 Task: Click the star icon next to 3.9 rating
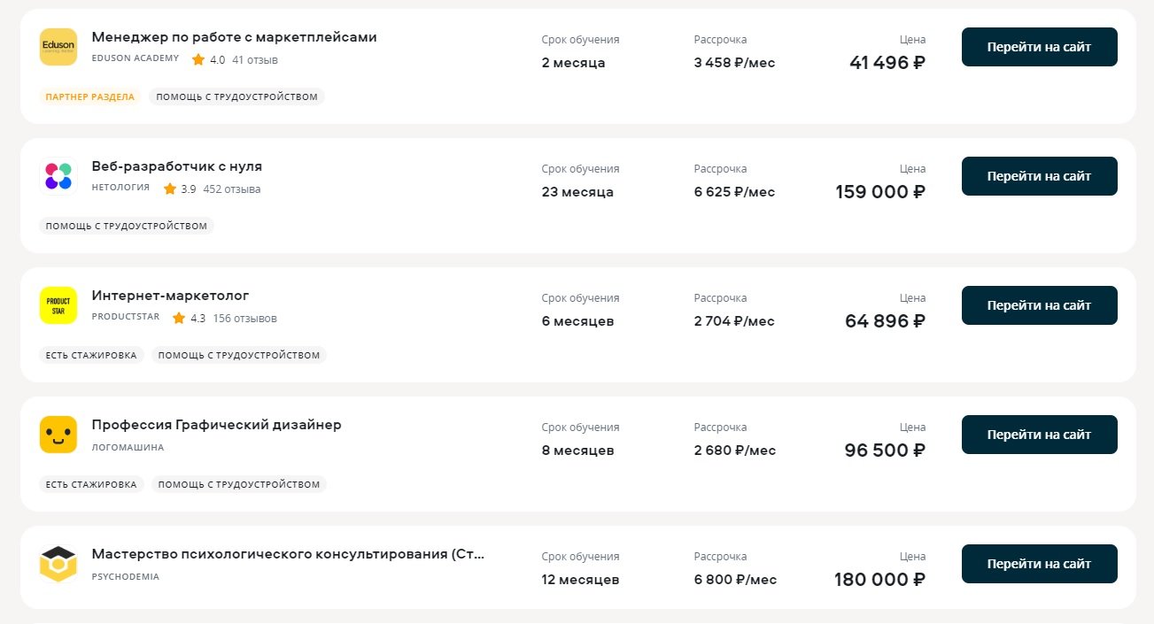(x=170, y=189)
